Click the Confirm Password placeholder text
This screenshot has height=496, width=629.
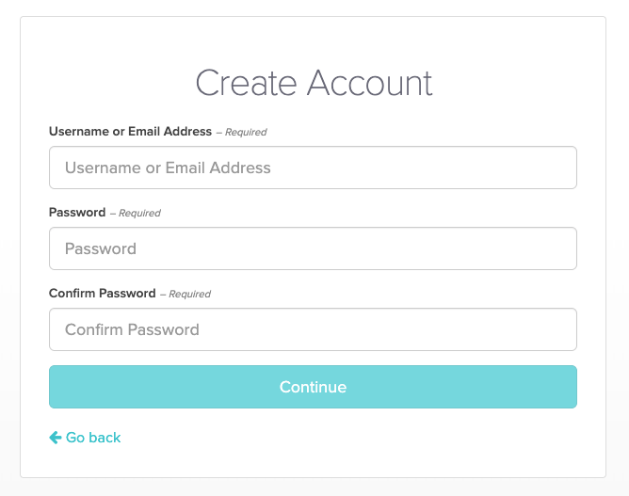[x=132, y=329]
